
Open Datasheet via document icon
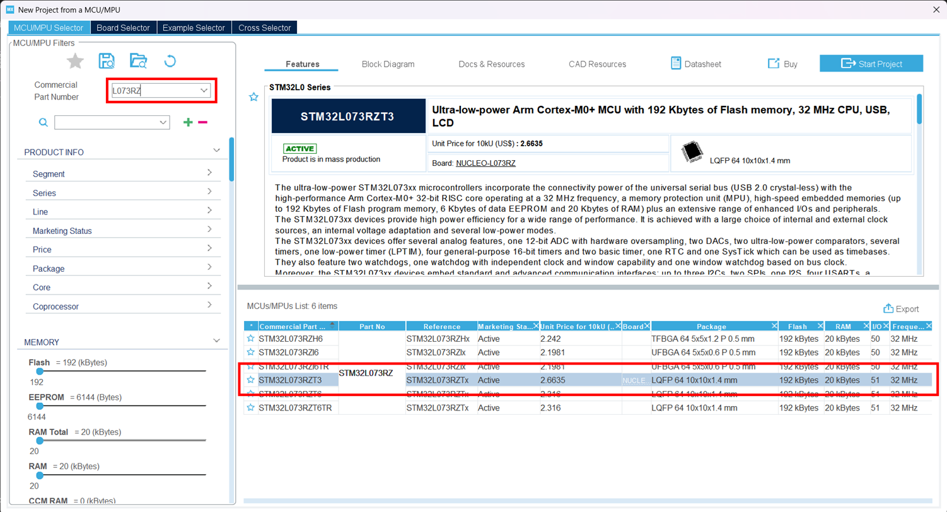675,63
